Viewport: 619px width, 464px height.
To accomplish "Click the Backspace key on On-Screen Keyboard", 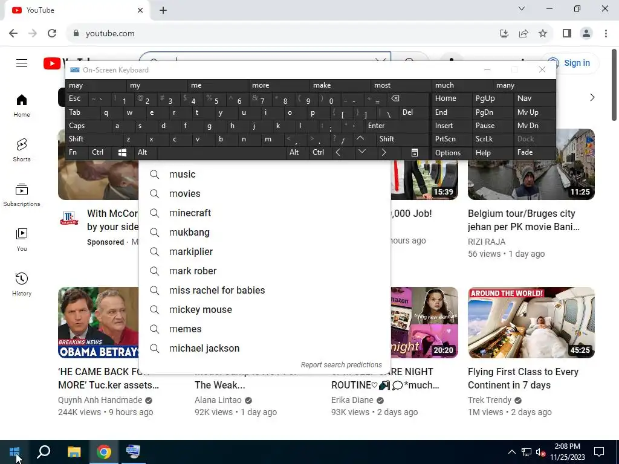I will [x=407, y=98].
